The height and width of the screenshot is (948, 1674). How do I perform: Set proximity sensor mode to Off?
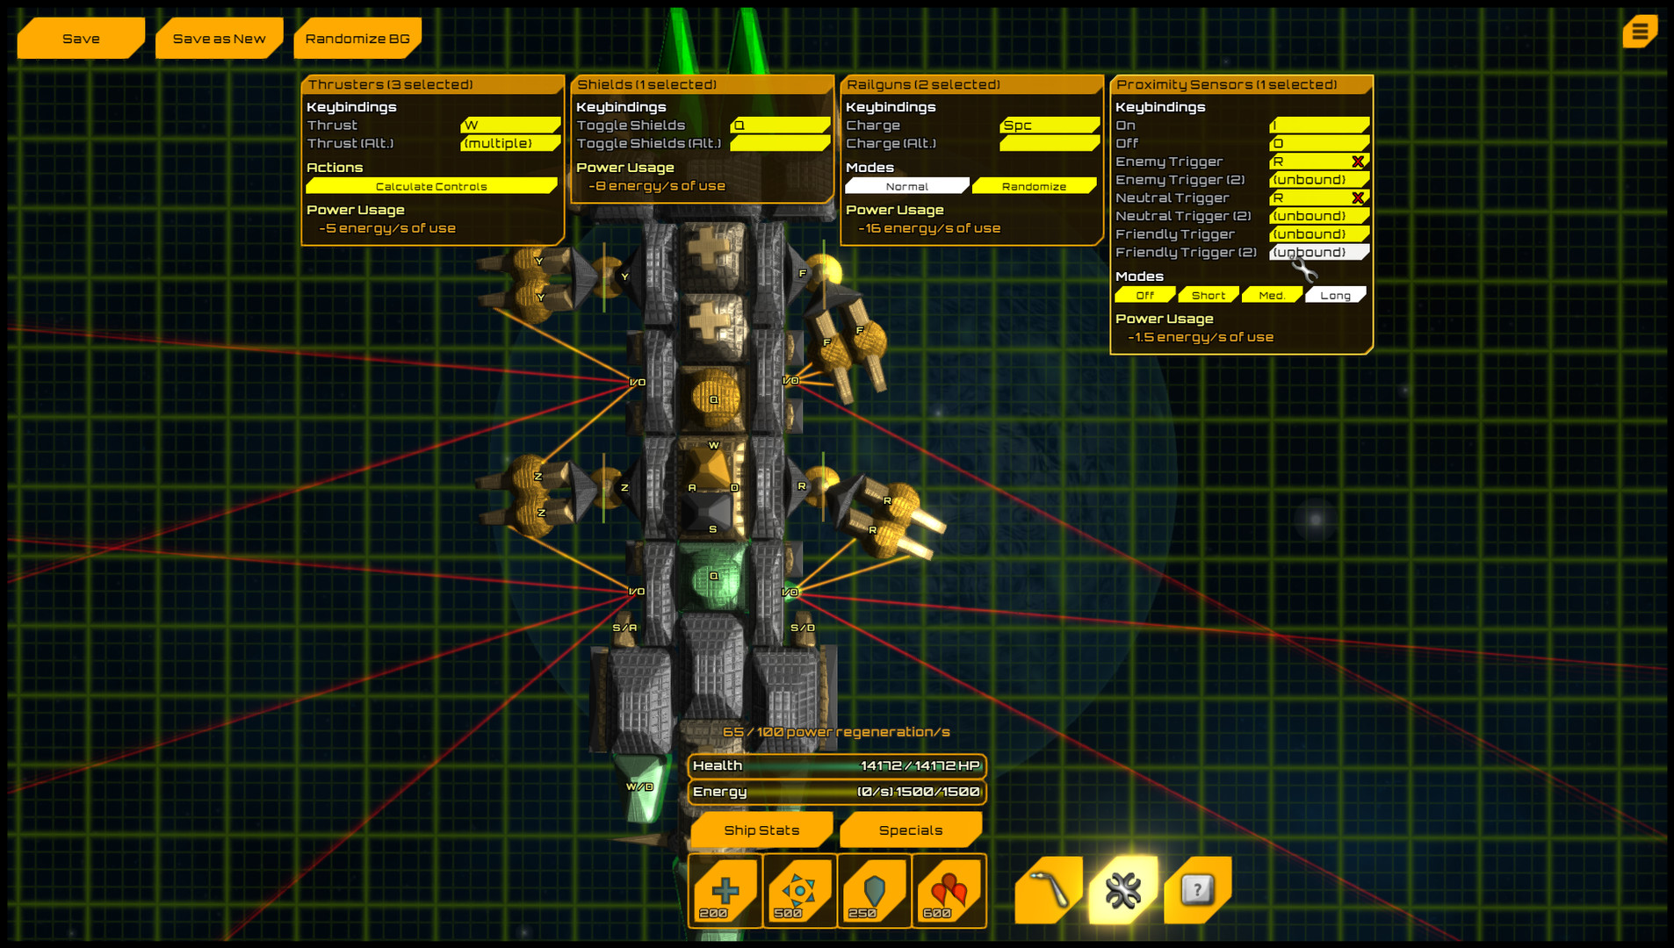click(x=1144, y=295)
